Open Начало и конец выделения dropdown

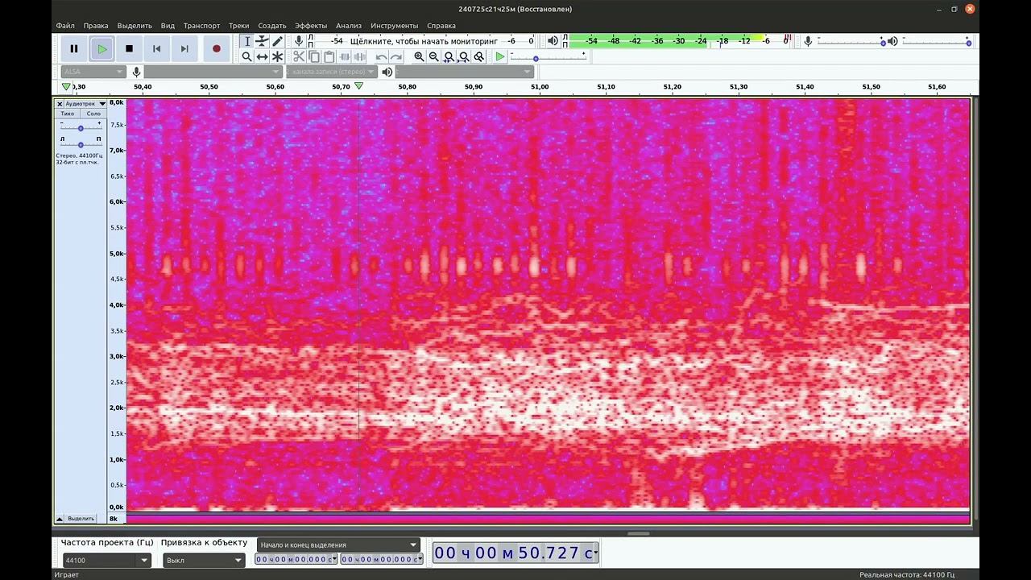click(x=338, y=545)
